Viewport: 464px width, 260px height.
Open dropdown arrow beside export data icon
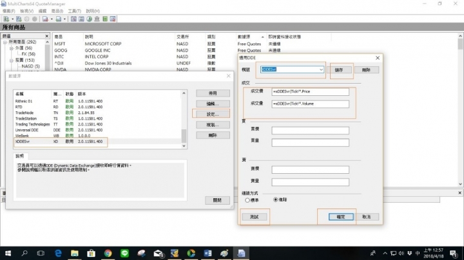[x=64, y=19]
